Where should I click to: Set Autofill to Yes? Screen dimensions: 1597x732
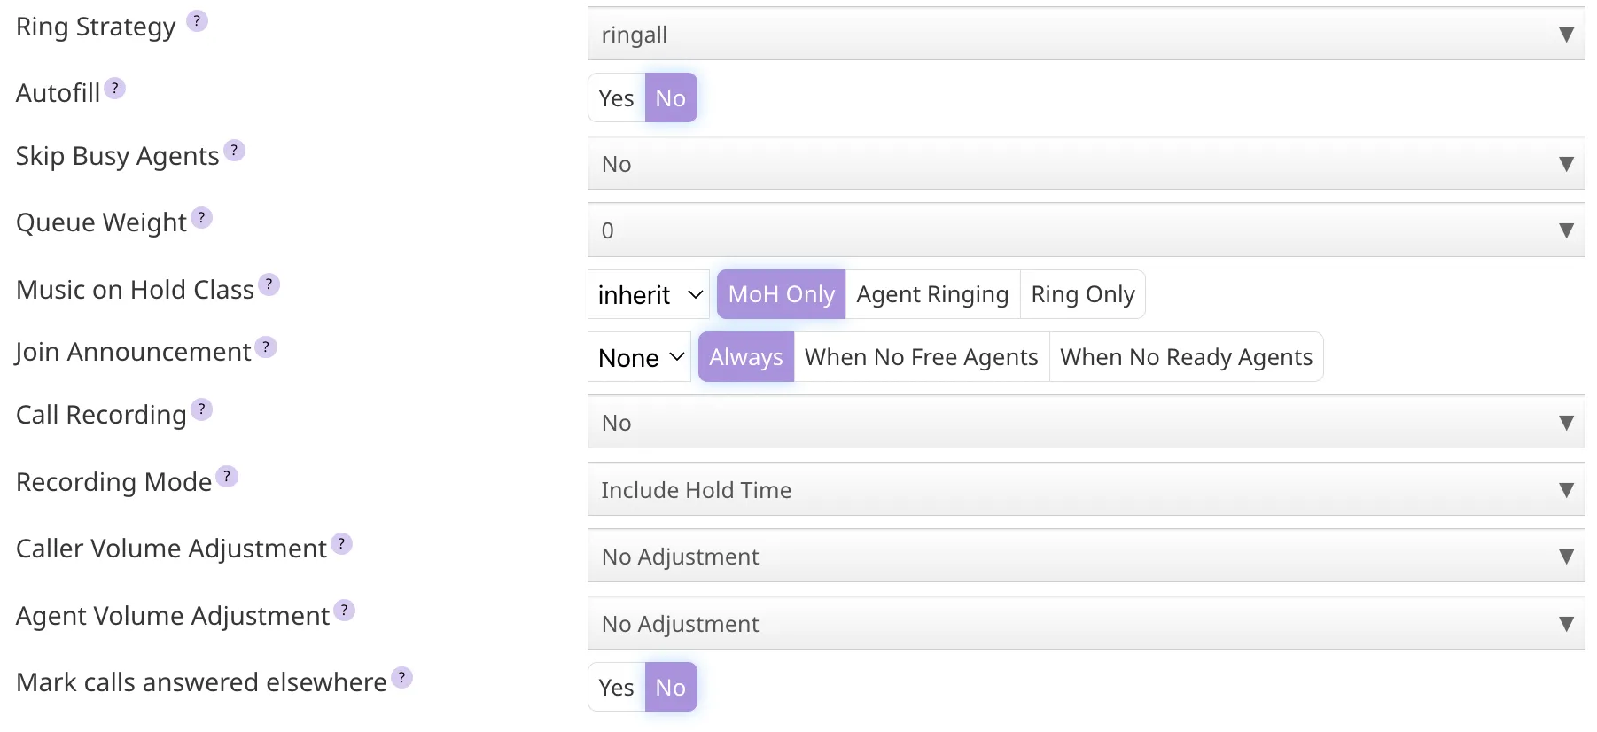[616, 98]
